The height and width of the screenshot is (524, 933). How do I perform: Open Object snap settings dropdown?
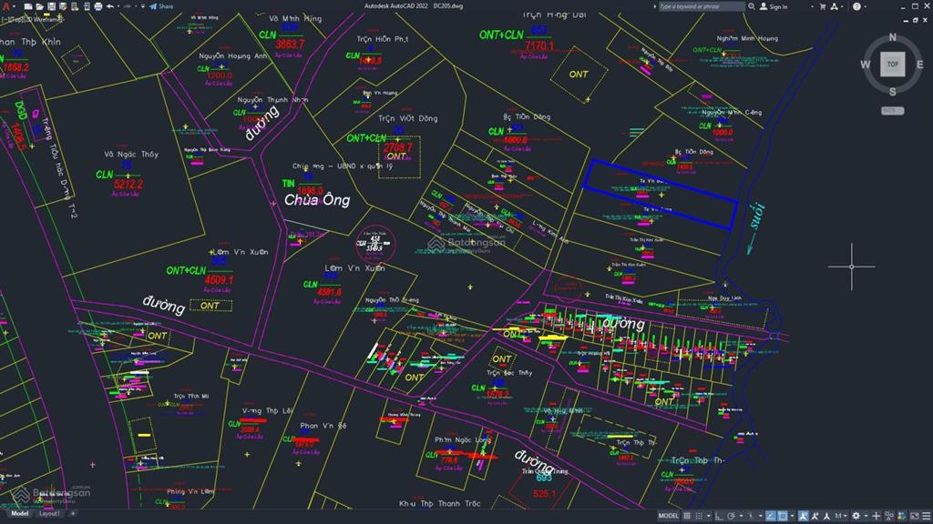(x=792, y=516)
